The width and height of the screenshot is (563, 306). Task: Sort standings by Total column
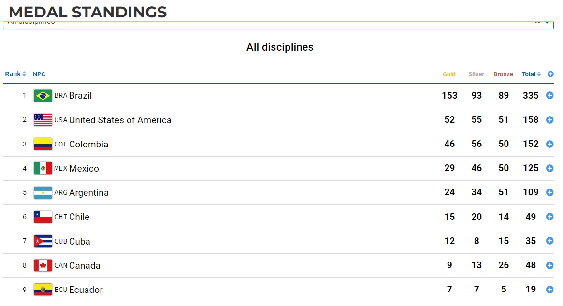point(531,74)
